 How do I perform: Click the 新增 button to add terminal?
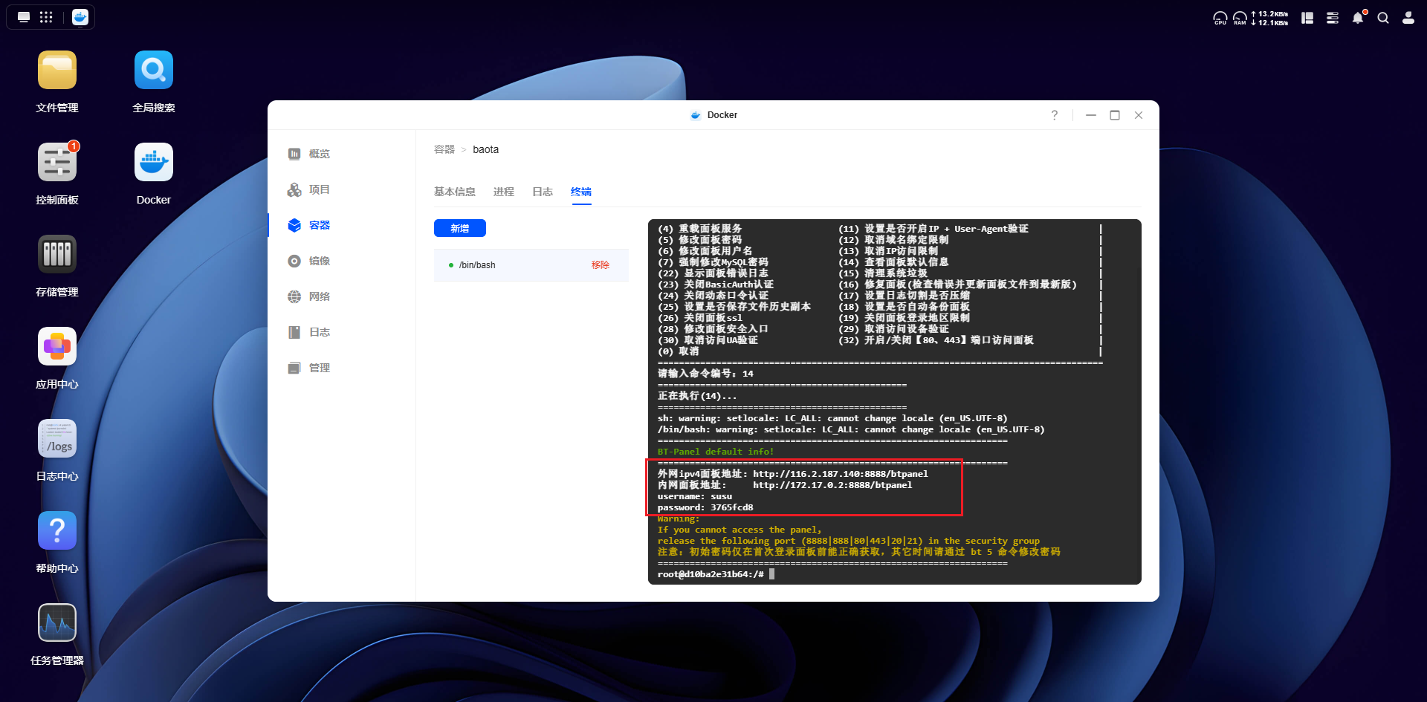459,228
